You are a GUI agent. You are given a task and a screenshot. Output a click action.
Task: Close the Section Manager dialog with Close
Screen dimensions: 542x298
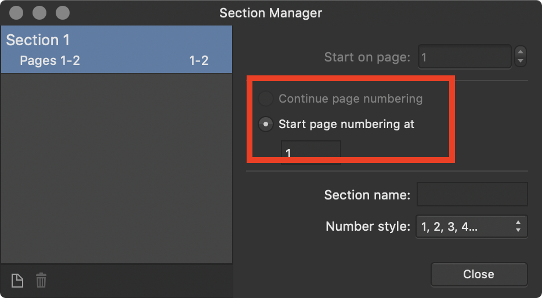point(479,274)
